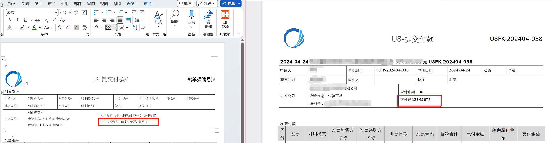
Task: Open 段落 paragraph dialog launcher
Action: click(148, 35)
